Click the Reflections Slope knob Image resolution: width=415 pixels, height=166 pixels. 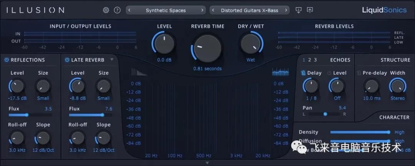pos(43,138)
